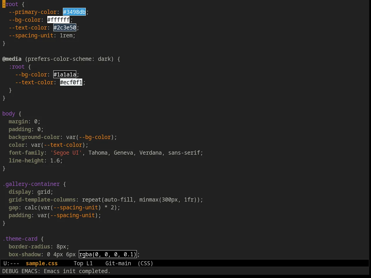Click the U:--- coding status in mode line
371x278 pixels.
click(11, 263)
